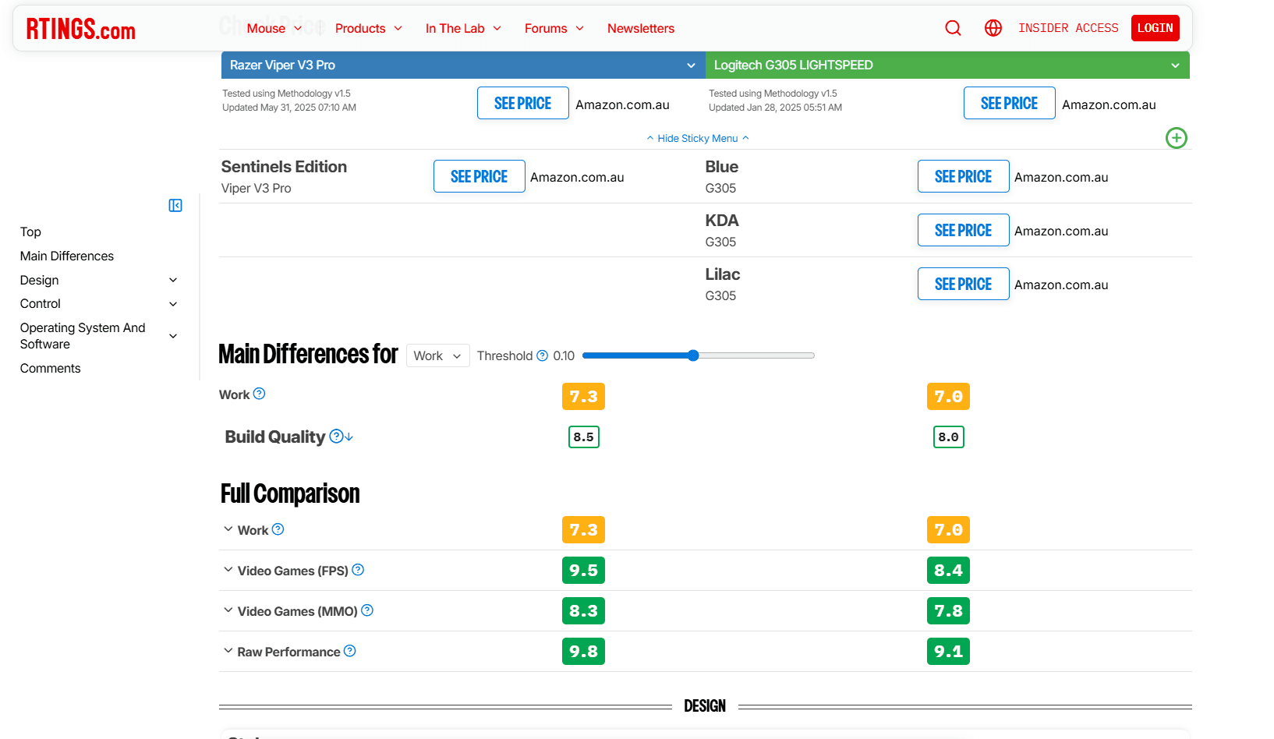Click SEE PRICE for Lilac G305
Screen dimensions: 1274x739
coord(964,284)
